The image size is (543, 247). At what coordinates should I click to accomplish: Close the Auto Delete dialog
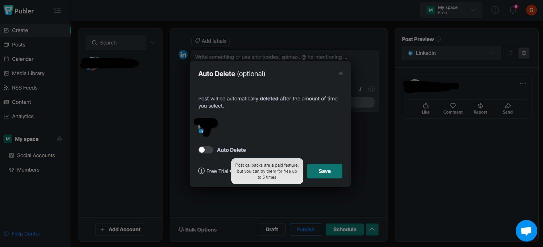[341, 73]
